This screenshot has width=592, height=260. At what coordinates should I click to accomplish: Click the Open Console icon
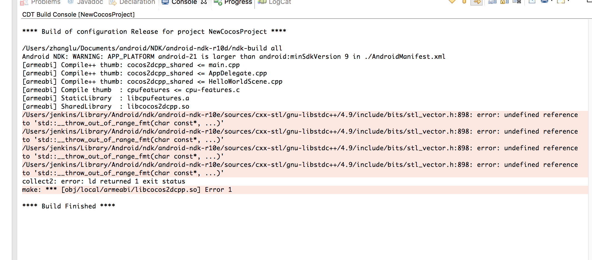pyautogui.click(x=561, y=2)
